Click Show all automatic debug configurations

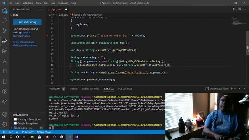pos(25,44)
